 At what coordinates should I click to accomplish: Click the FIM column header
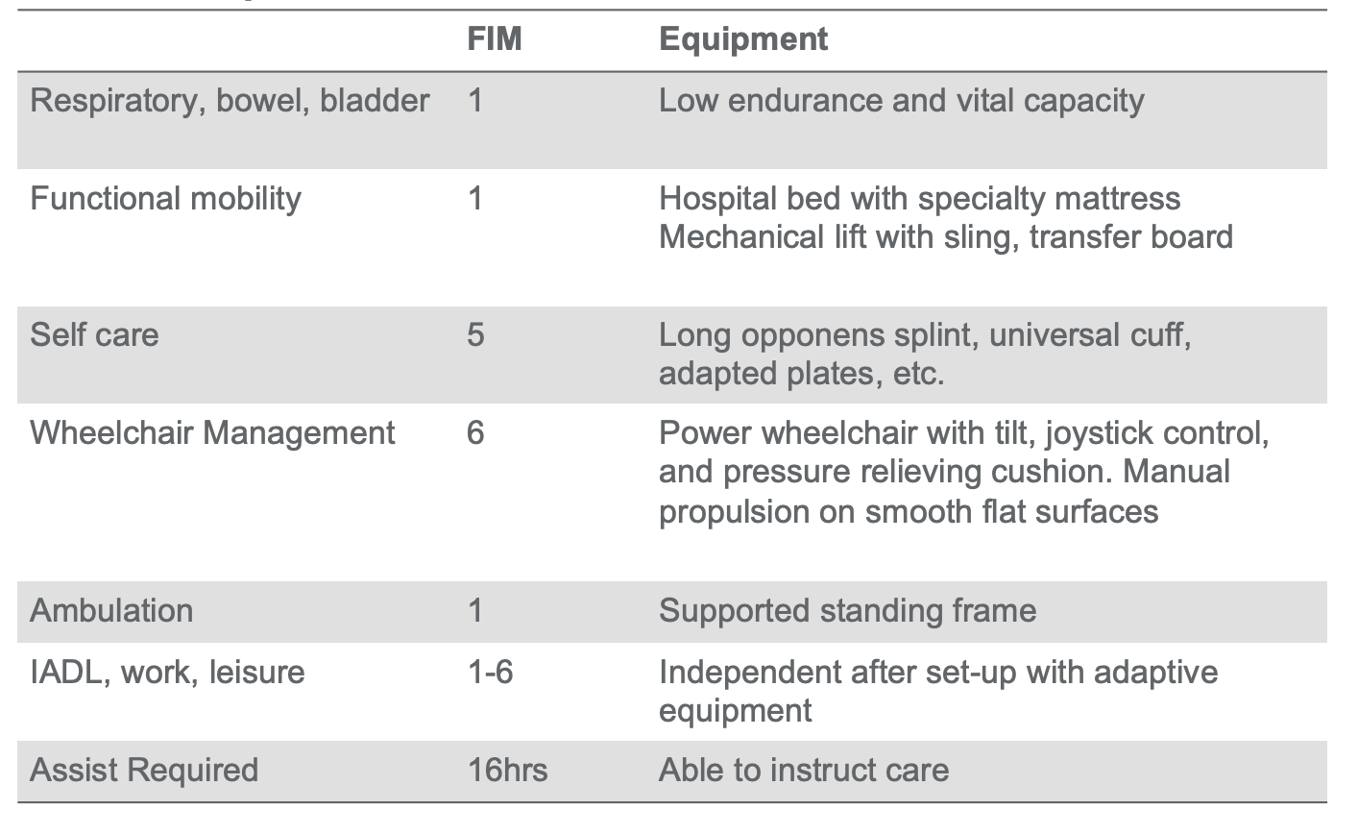point(495,39)
